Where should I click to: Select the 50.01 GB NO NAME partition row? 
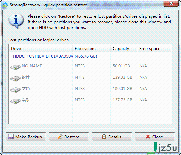[x=90, y=66]
